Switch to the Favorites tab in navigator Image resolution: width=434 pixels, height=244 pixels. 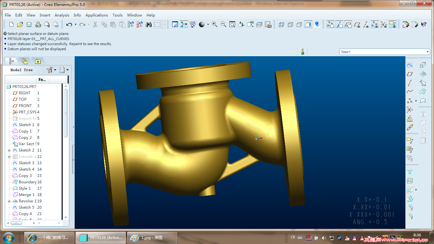[38, 61]
